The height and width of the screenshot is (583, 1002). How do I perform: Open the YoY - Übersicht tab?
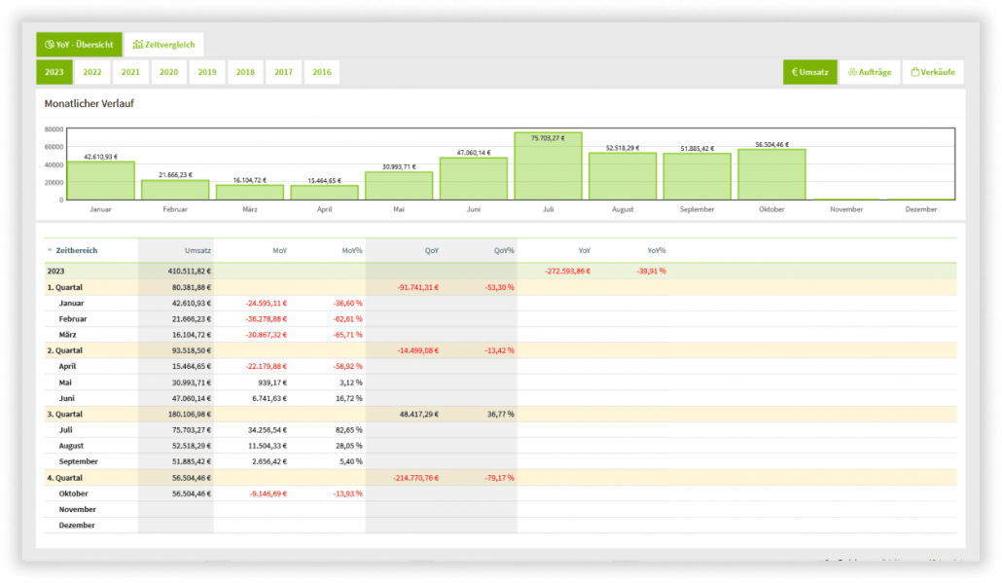(79, 45)
